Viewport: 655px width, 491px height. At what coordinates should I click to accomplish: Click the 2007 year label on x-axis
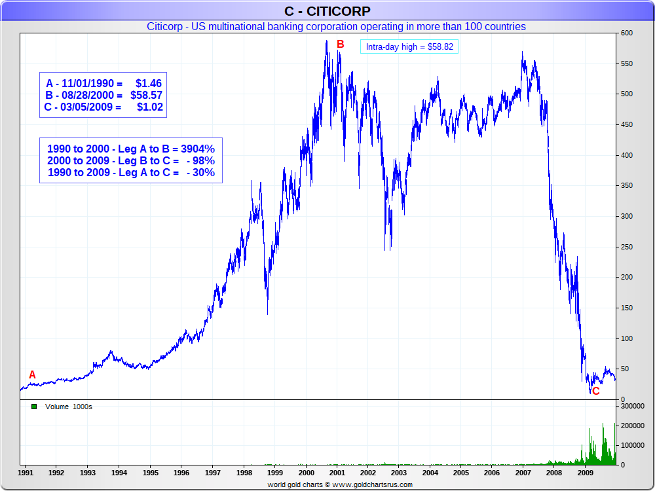coord(523,473)
